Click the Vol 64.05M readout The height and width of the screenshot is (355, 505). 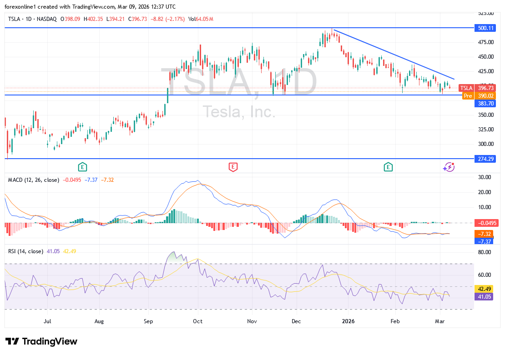tap(201, 19)
